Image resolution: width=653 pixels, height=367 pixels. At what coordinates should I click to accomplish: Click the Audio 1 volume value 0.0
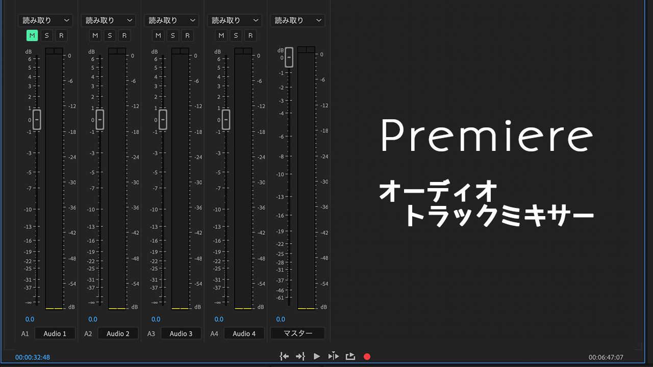(x=30, y=319)
